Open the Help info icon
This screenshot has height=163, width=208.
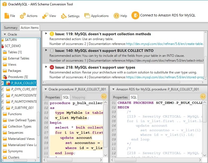point(116,16)
